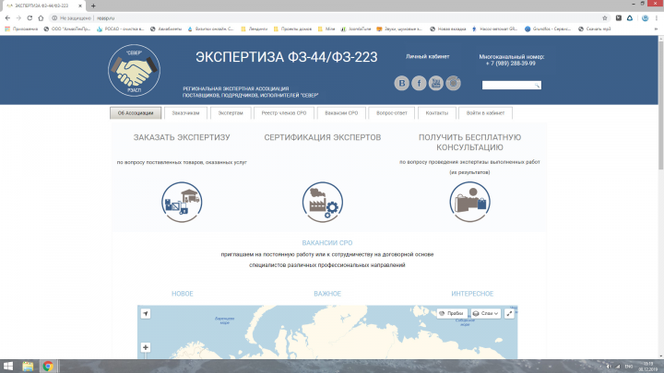Show site security info 'Не защищено'
Viewport: 664px width, 373px height.
tap(72, 17)
